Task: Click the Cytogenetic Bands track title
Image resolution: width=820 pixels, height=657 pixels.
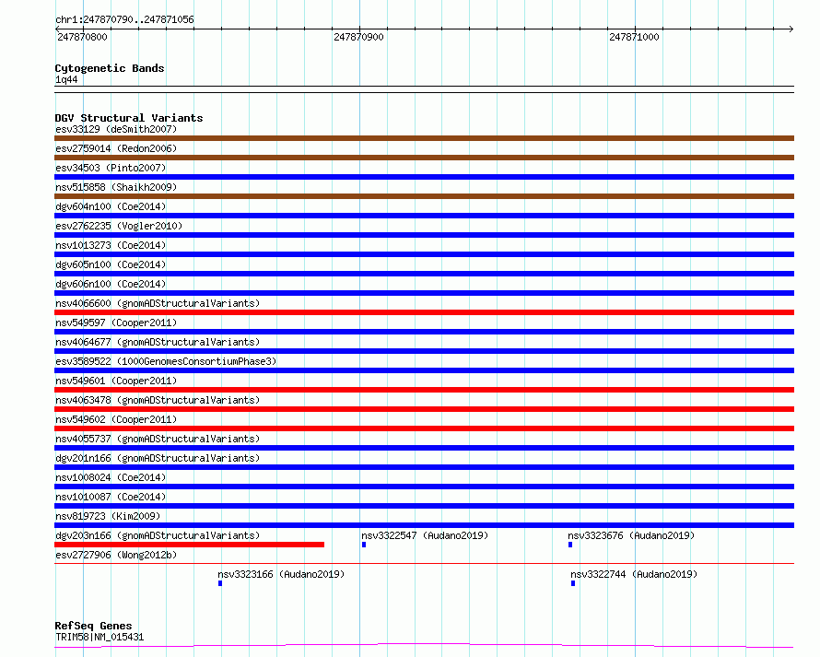Action: [110, 68]
